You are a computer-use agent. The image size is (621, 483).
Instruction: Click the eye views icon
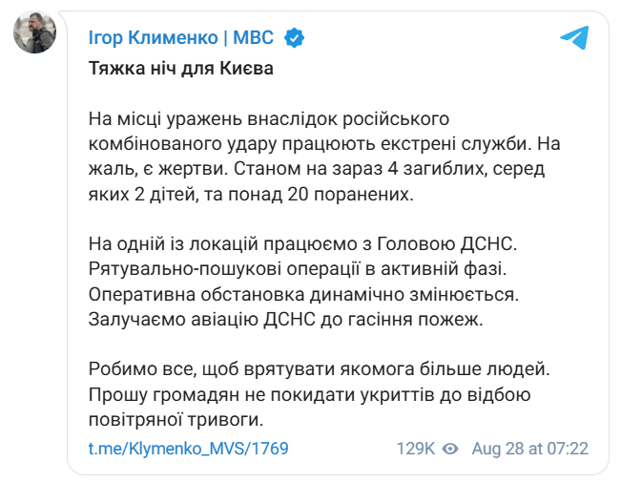(x=451, y=448)
